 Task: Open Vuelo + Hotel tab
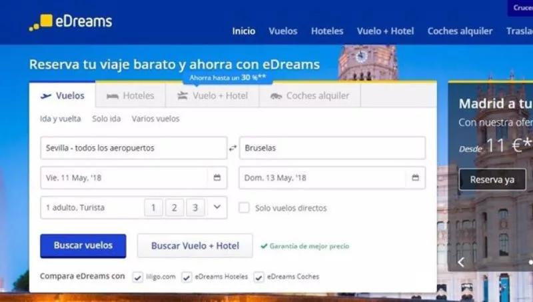point(213,95)
